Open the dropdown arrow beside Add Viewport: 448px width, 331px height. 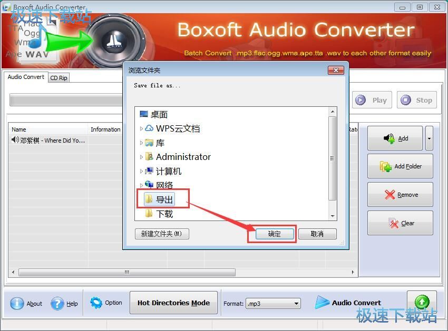(x=429, y=138)
